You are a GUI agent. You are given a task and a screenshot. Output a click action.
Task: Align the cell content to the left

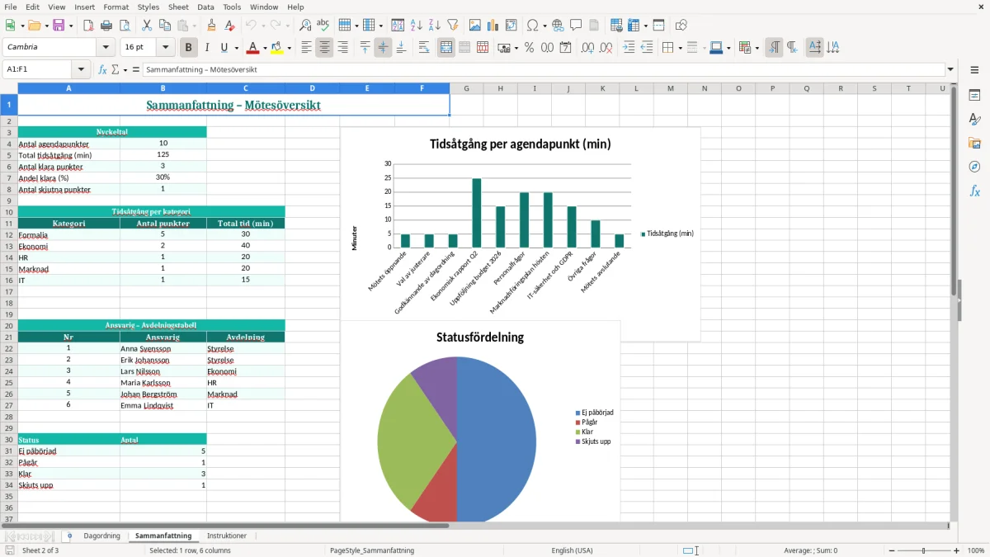pos(306,48)
